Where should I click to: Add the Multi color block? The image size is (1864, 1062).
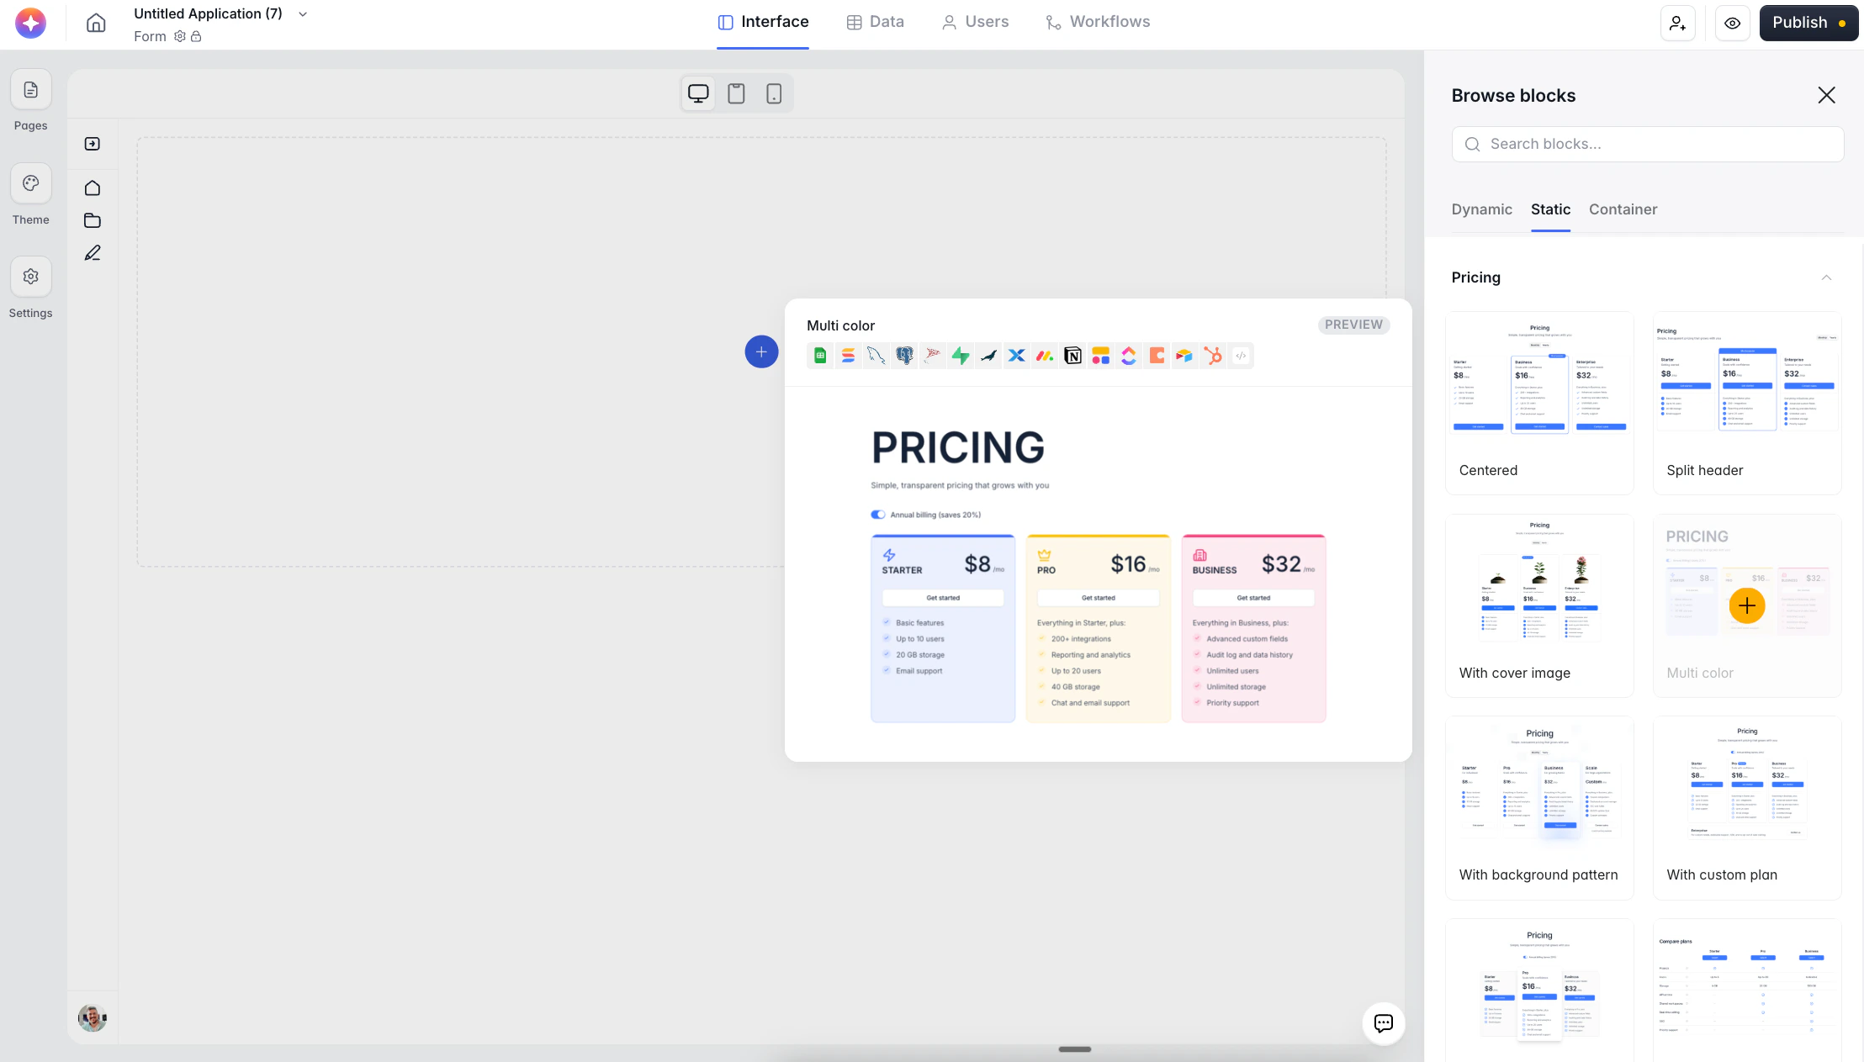click(x=1747, y=605)
